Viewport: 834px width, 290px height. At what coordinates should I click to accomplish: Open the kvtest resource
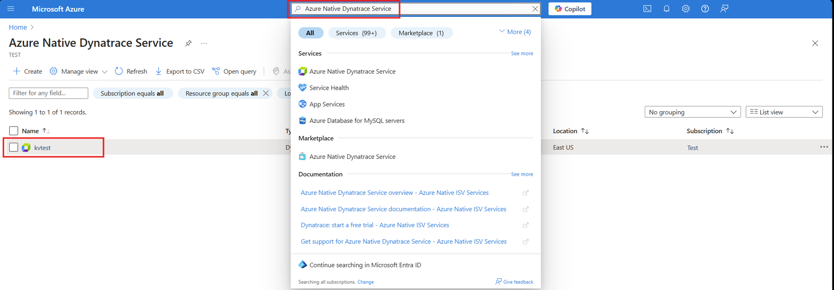pyautogui.click(x=43, y=148)
